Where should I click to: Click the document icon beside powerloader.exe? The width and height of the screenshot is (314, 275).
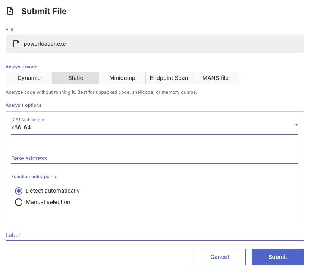pos(16,44)
